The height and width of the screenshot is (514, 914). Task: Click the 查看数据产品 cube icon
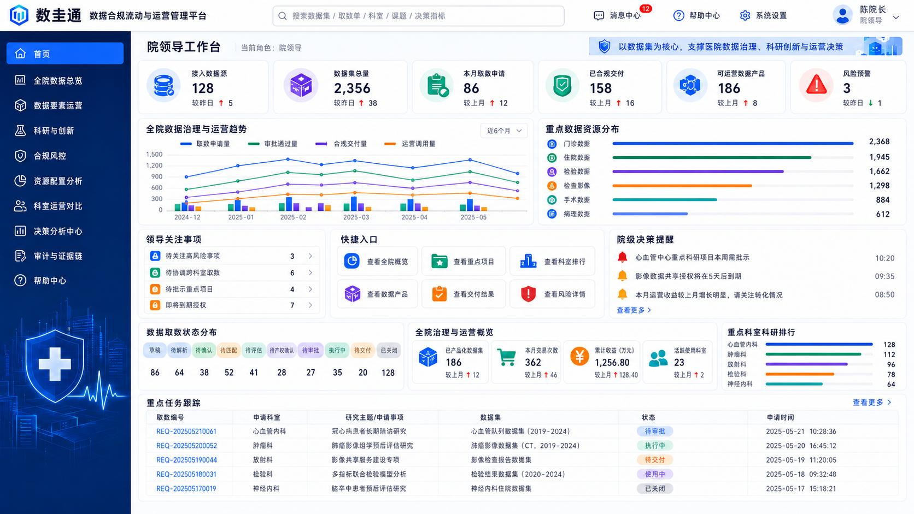click(x=353, y=294)
